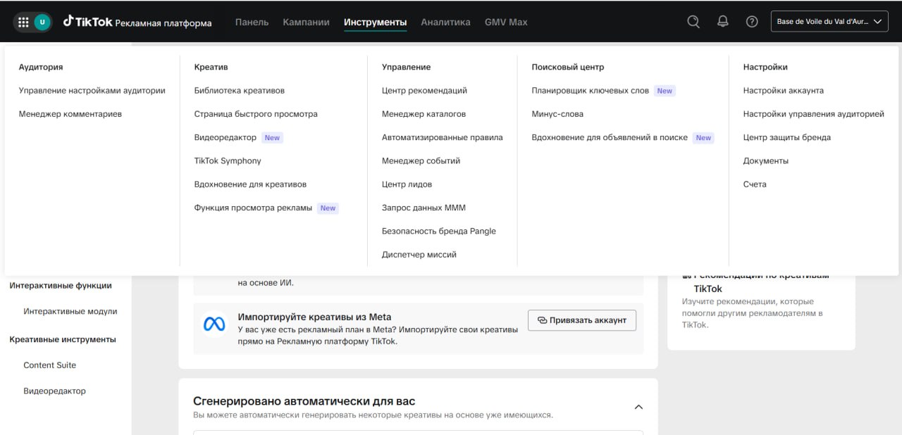This screenshot has height=435, width=902.
Task: Go to Центр защиты бренда
Action: pos(787,137)
